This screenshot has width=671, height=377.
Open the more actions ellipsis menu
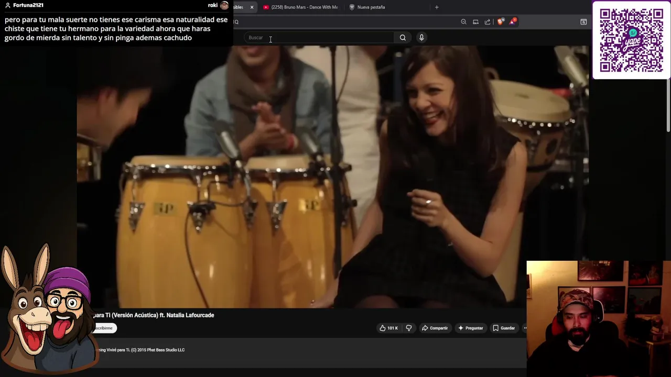click(525, 328)
